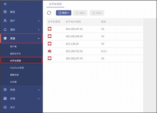The height and width of the screenshot is (113, 157).
Task: Click OpenStack icon for 10.2.138.20
Action: (50, 44)
